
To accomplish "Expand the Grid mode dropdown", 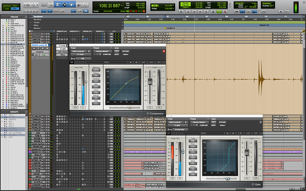I will pyautogui.click(x=18, y=8).
